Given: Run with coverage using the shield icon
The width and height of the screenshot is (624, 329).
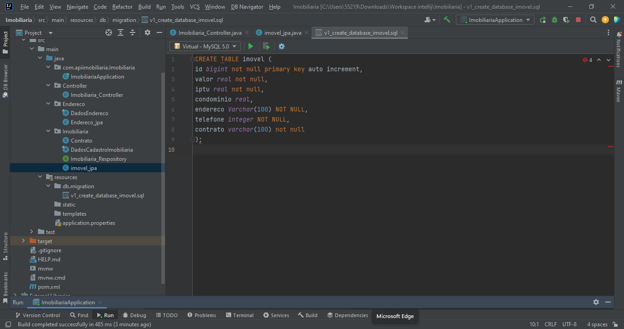Looking at the screenshot, I should point(566,20).
